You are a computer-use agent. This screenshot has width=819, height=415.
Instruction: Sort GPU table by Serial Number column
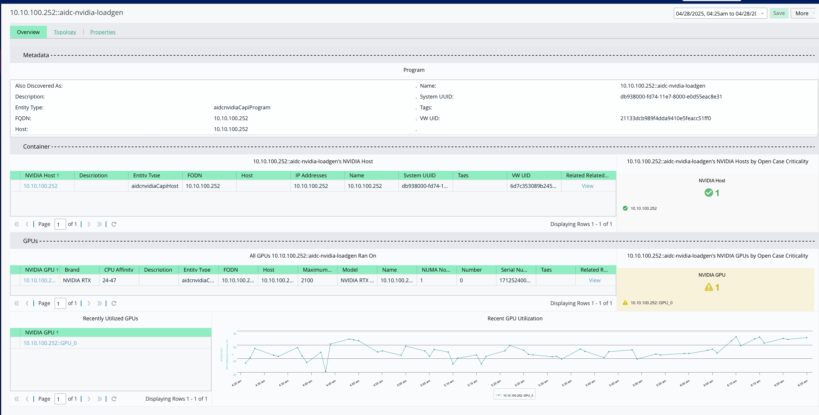pyautogui.click(x=516, y=270)
